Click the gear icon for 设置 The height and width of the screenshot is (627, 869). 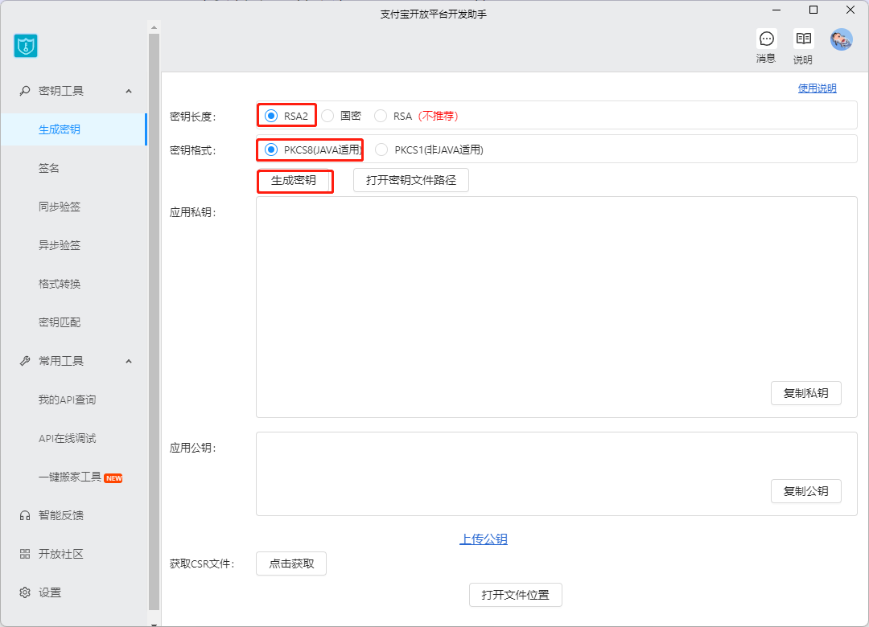tap(25, 592)
